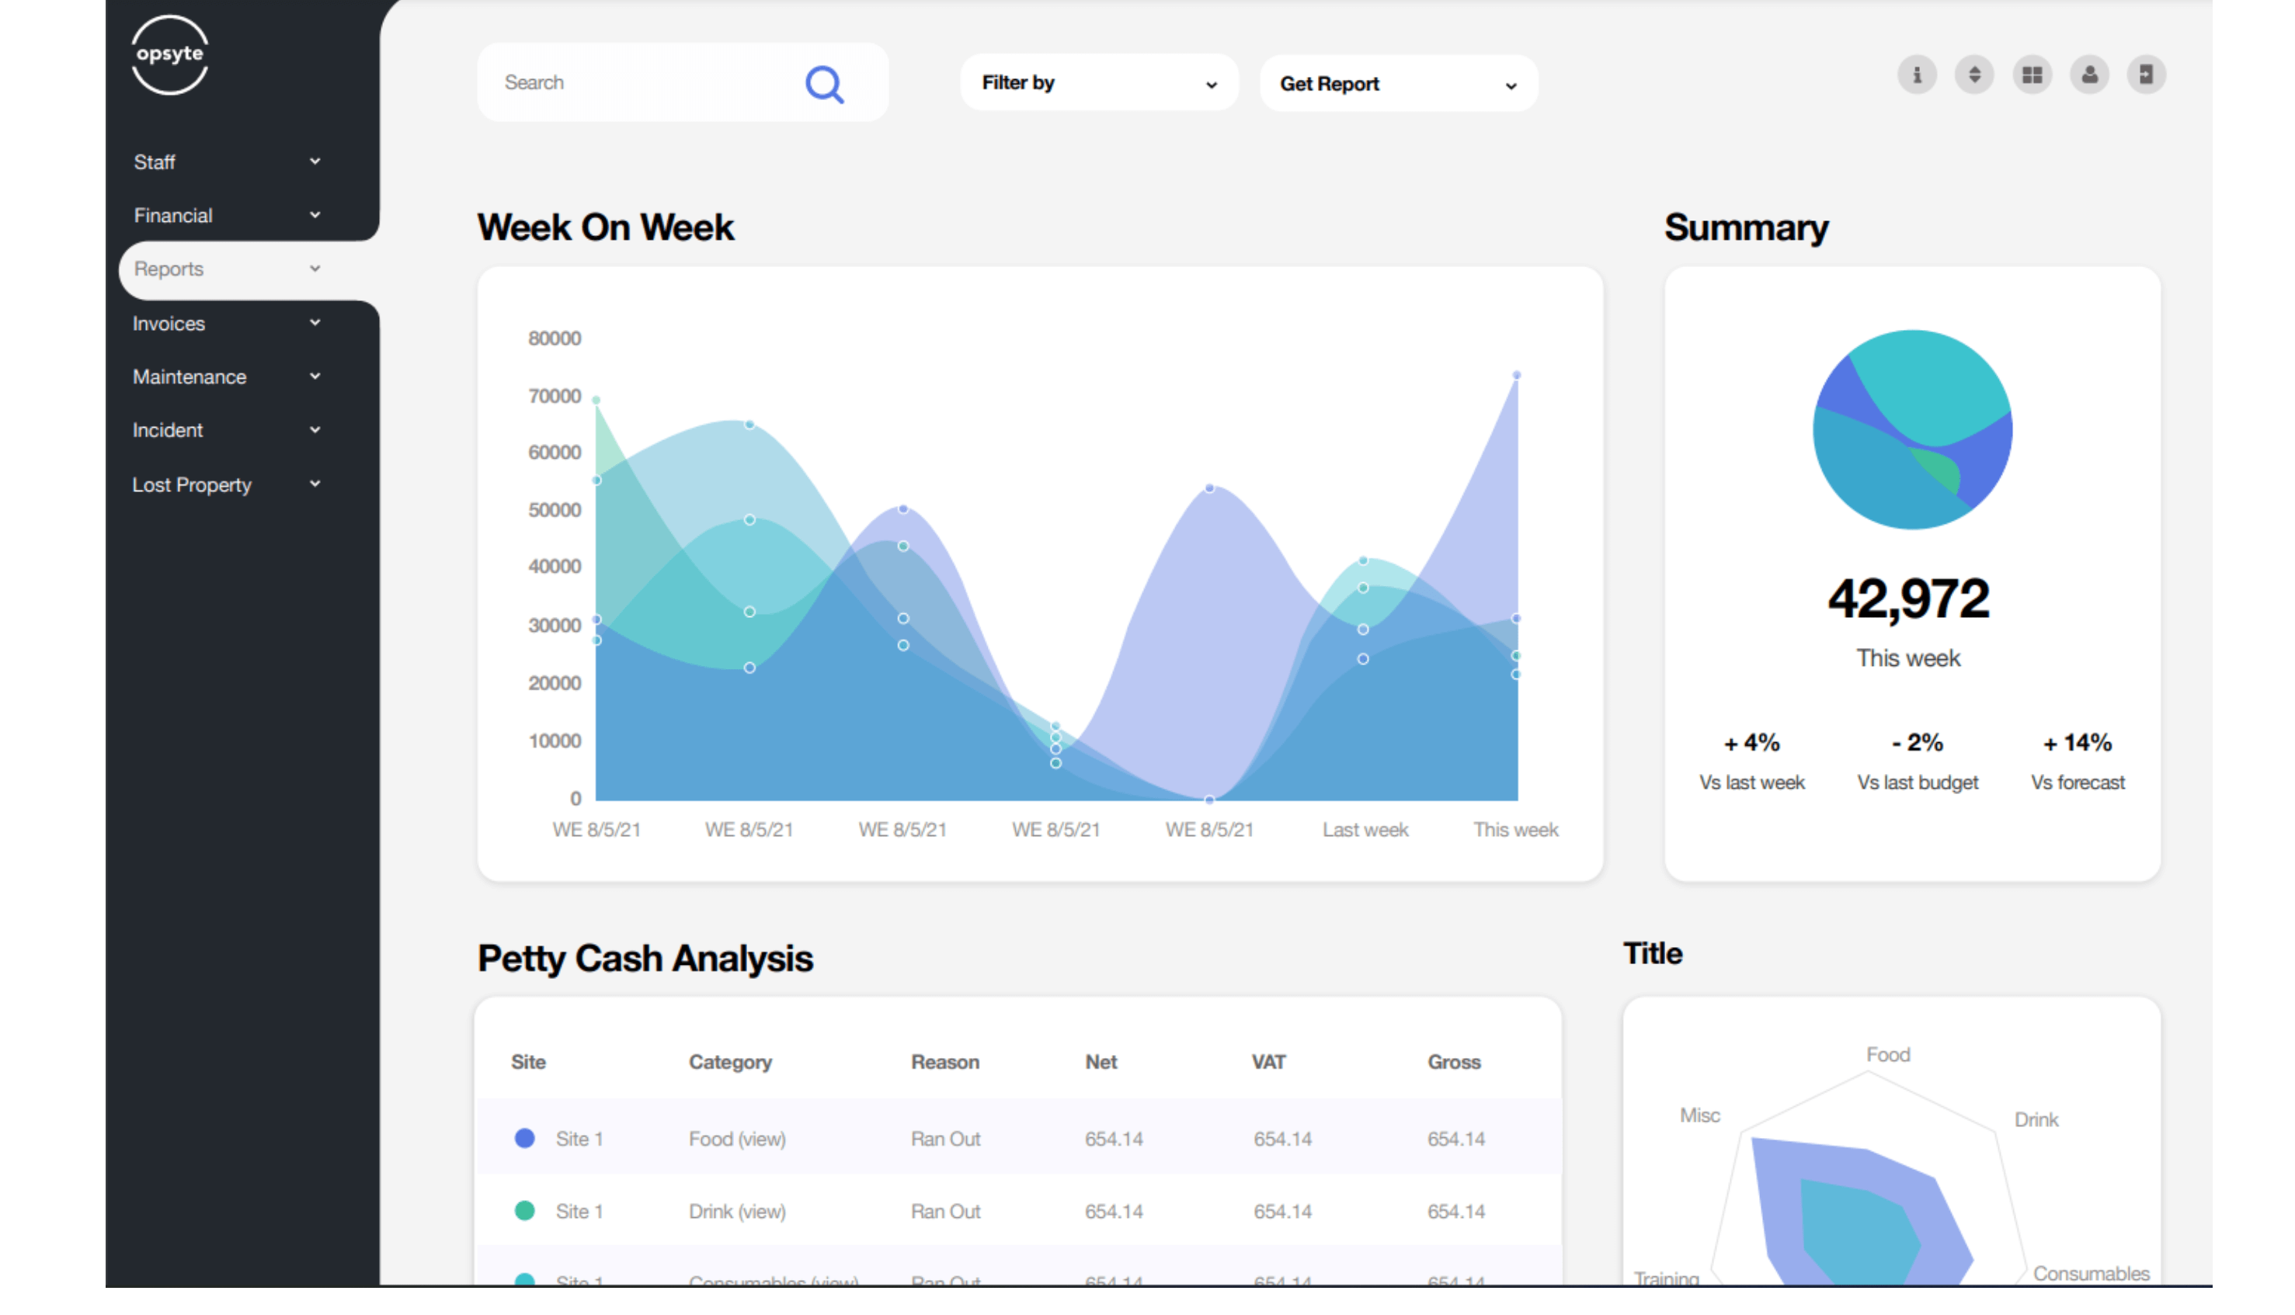Click the 80000 y-axis label

(x=554, y=338)
